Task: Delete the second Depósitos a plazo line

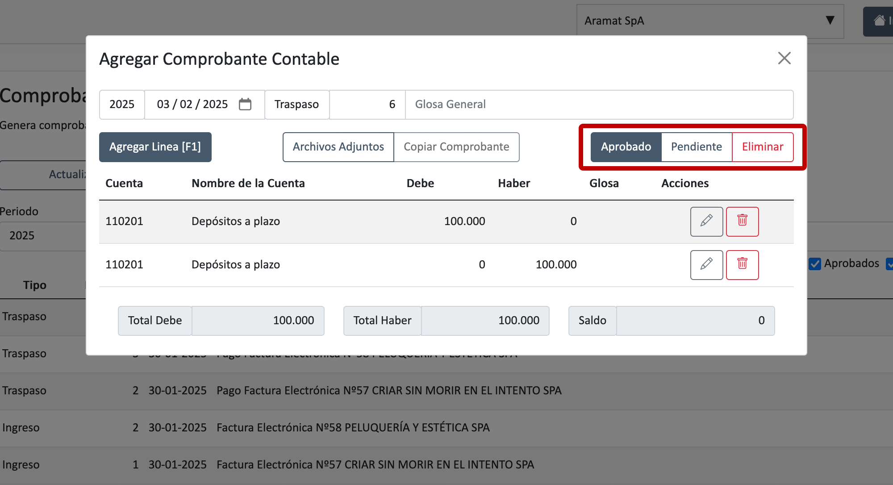Action: [742, 265]
